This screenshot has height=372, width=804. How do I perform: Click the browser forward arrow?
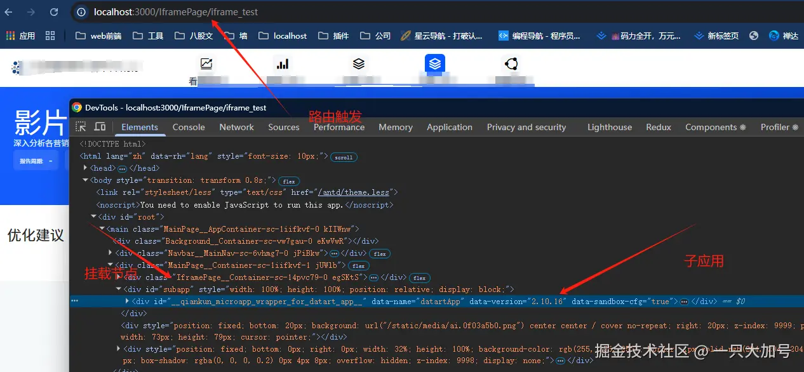[x=31, y=12]
